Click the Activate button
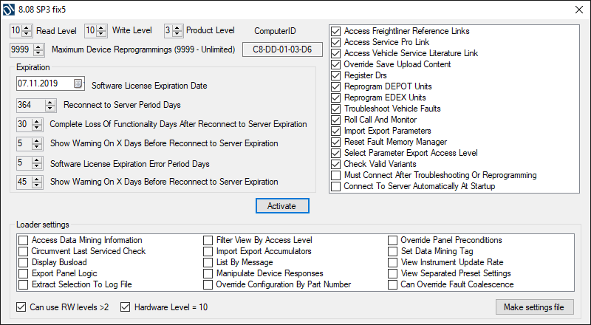 [282, 206]
